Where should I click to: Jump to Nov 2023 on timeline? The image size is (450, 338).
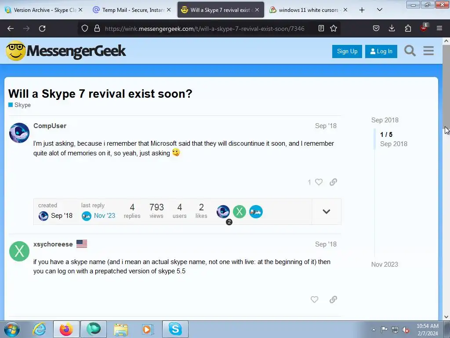(x=385, y=265)
